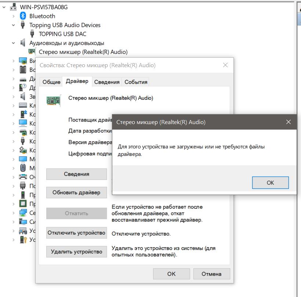Click the Обновить драйвер button
The image size is (301, 297).
[76, 192]
